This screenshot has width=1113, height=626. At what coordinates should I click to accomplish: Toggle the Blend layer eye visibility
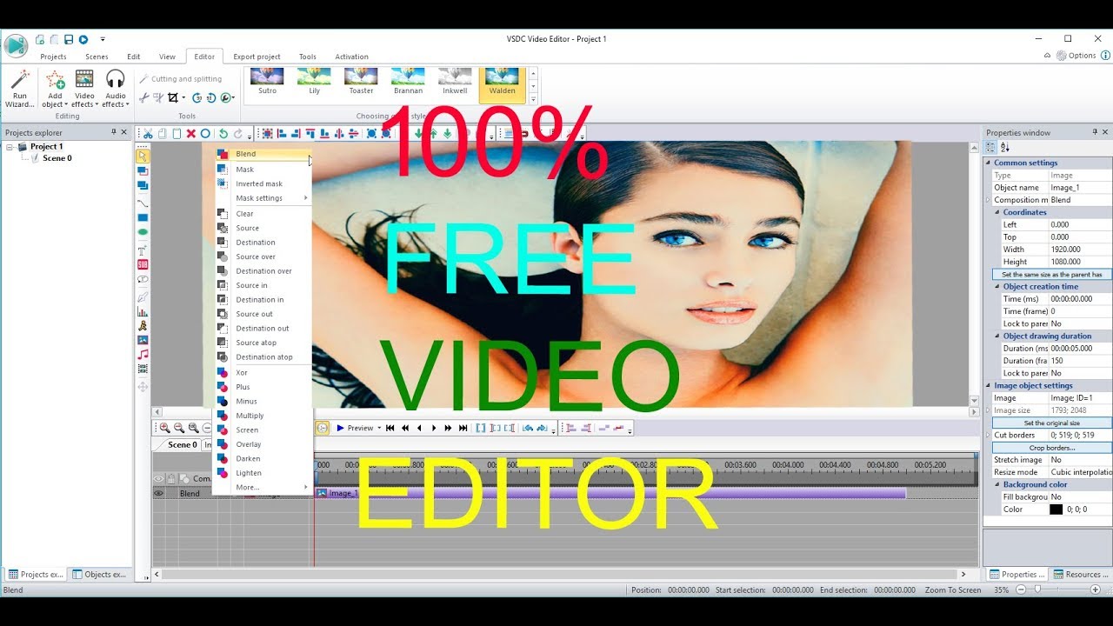pos(159,493)
